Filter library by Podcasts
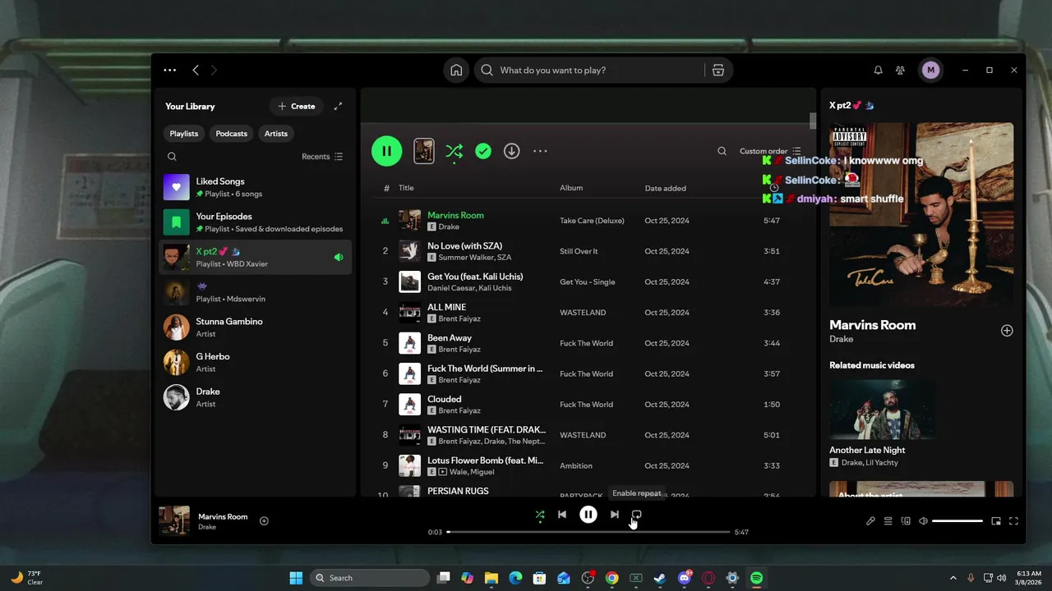 pos(232,134)
